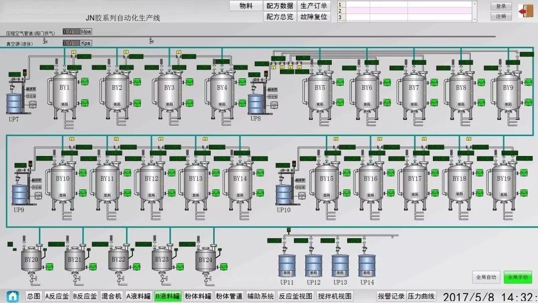
Task: Click the 故障复位 fault reset button
Action: tap(314, 16)
